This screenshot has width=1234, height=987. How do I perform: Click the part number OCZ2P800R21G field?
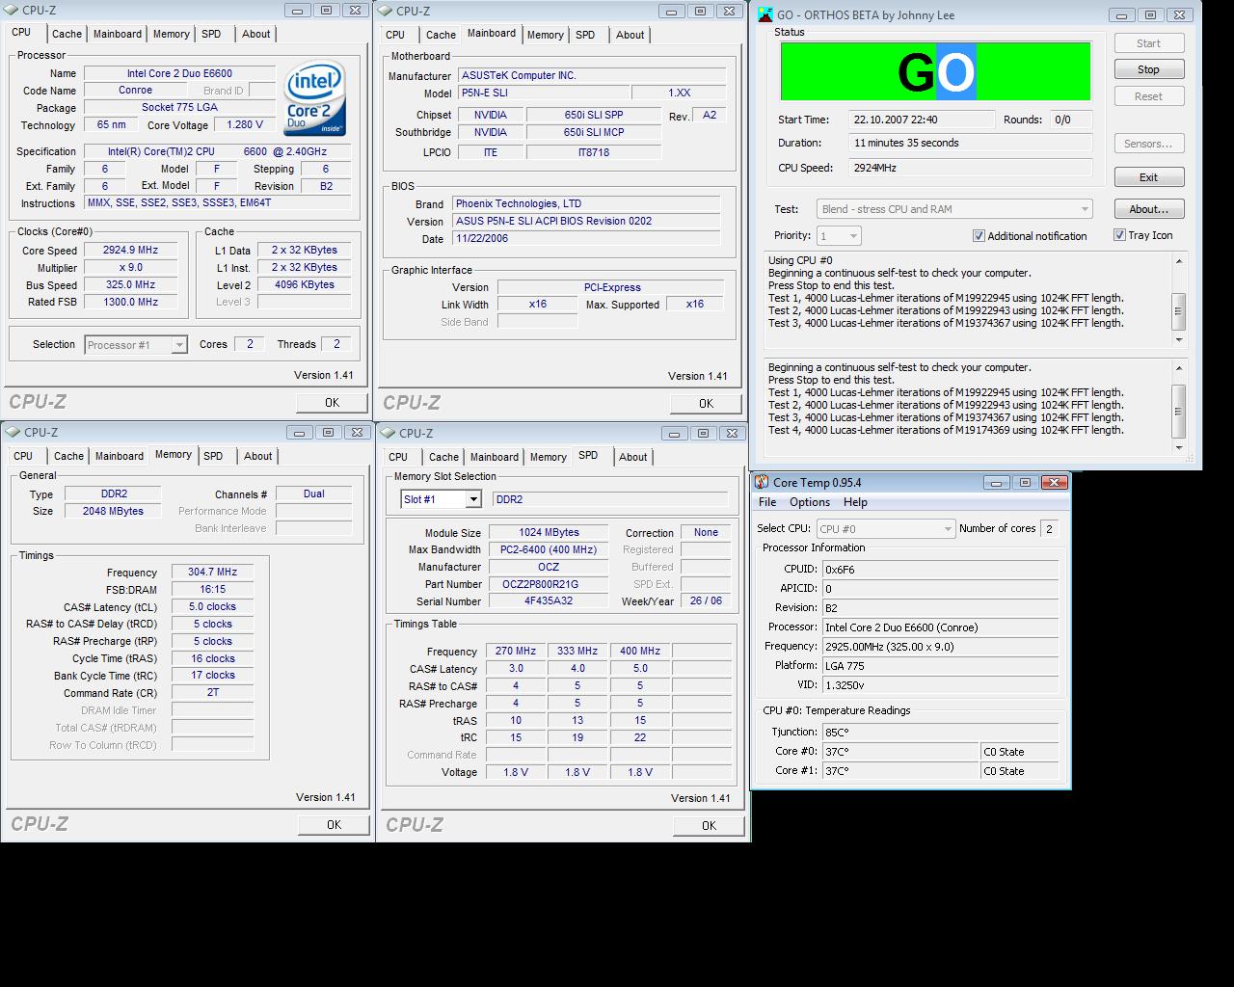coord(548,584)
